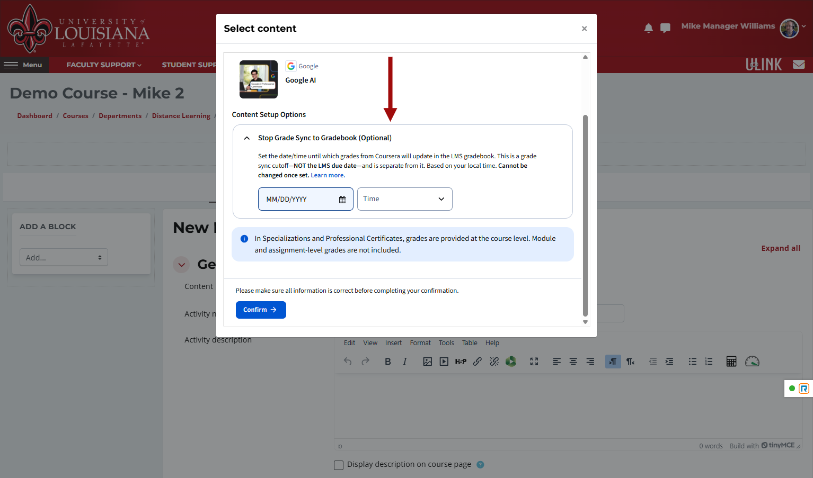Click the Undo icon in editor
The height and width of the screenshot is (478, 813).
pyautogui.click(x=348, y=362)
